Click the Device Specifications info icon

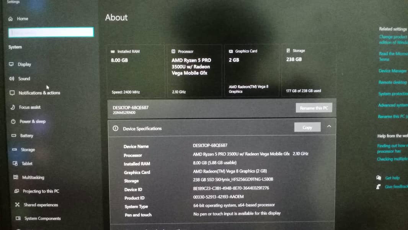[x=116, y=128]
